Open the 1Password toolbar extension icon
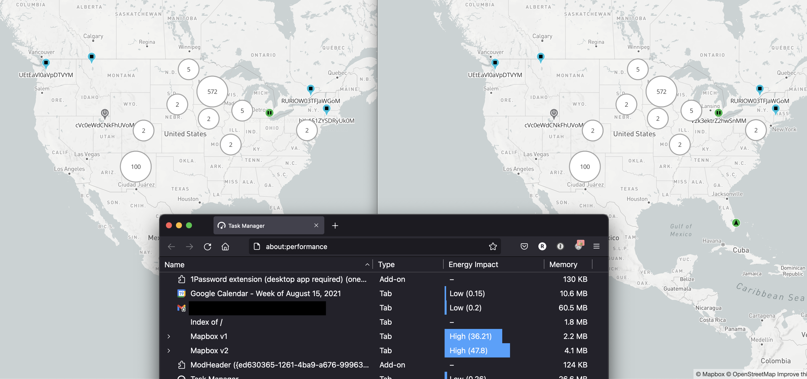 (x=560, y=246)
